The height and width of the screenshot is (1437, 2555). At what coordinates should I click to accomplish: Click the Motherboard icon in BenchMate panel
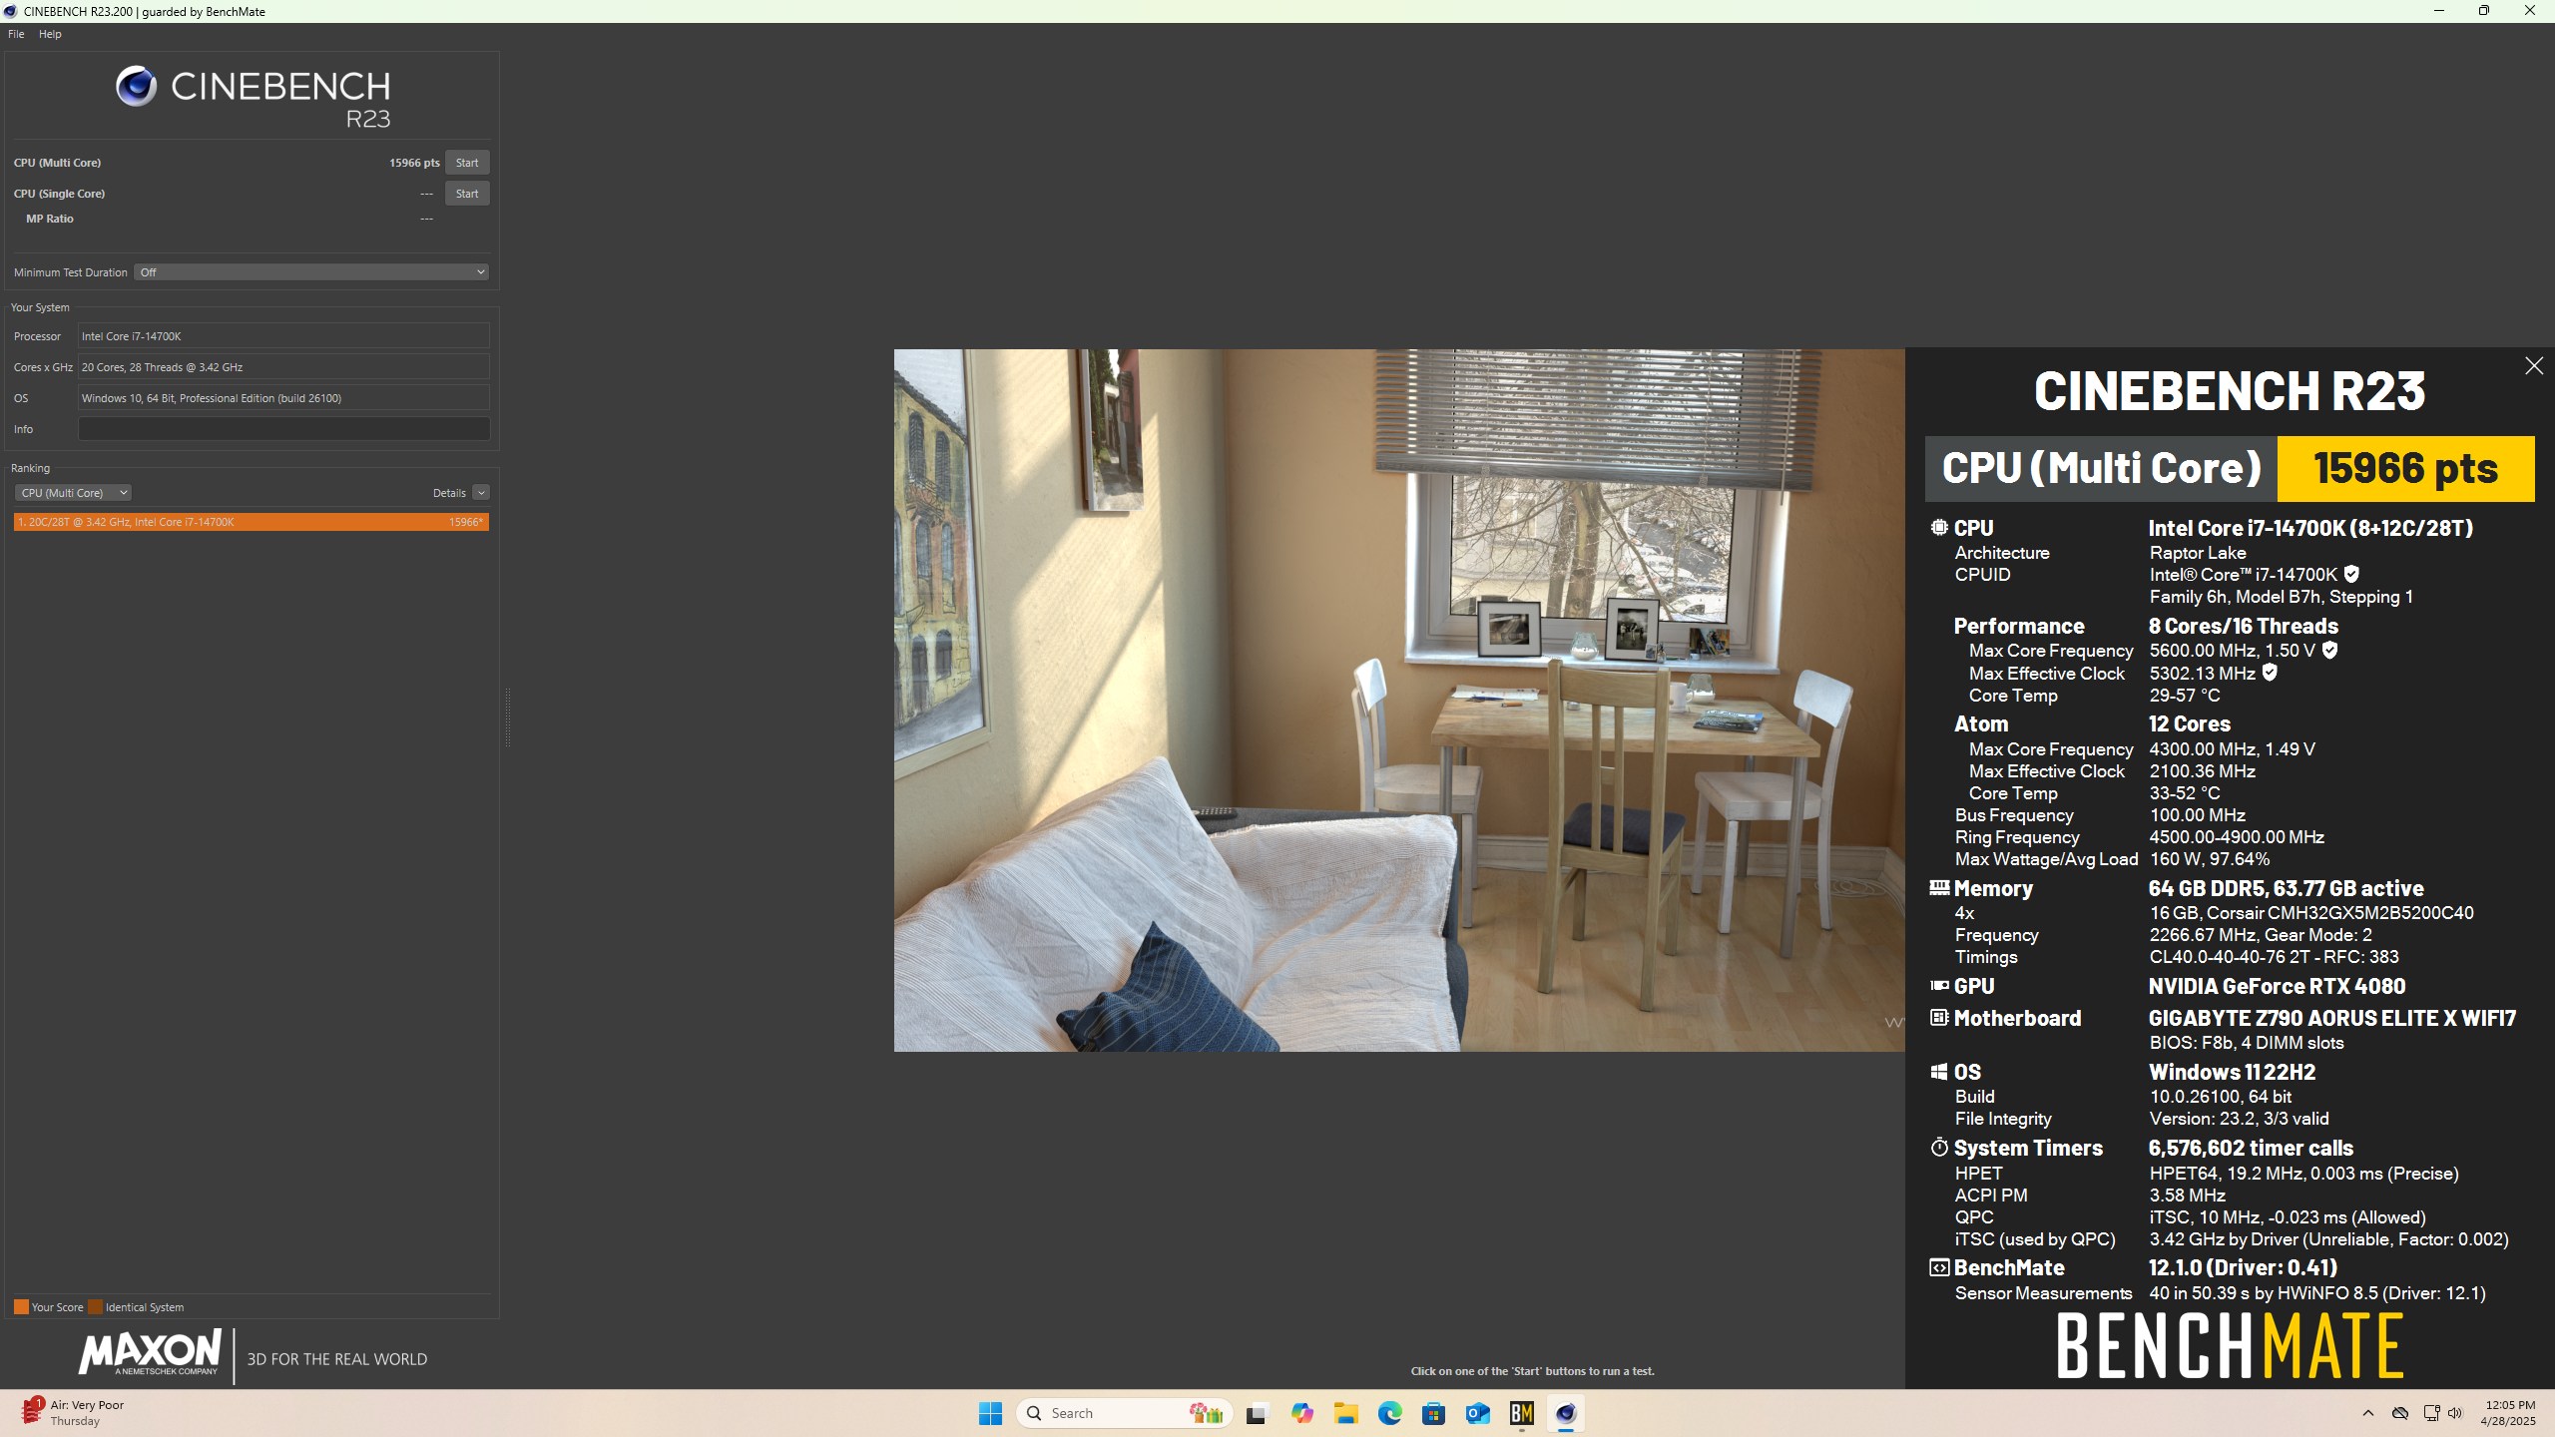click(x=1939, y=1018)
